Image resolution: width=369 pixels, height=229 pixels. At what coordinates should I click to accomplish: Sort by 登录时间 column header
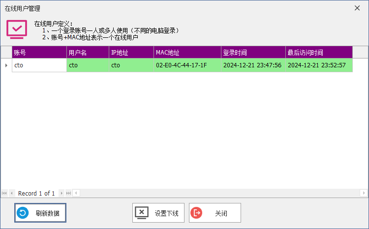253,52
